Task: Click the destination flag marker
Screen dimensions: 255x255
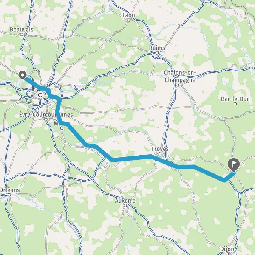Action: pyautogui.click(x=234, y=165)
